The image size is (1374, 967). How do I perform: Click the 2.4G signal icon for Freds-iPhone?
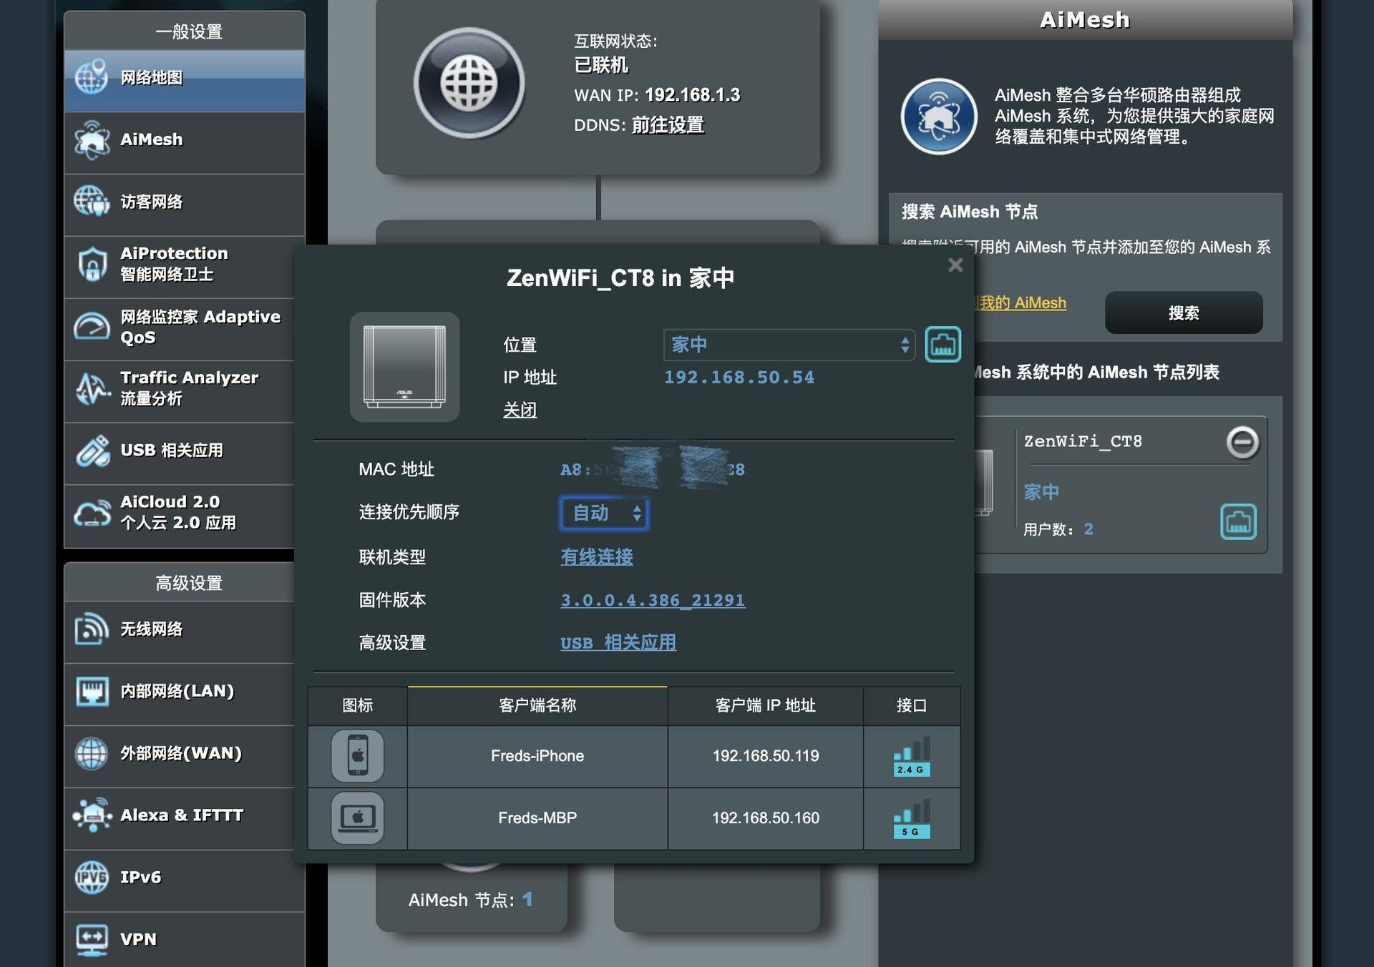912,757
